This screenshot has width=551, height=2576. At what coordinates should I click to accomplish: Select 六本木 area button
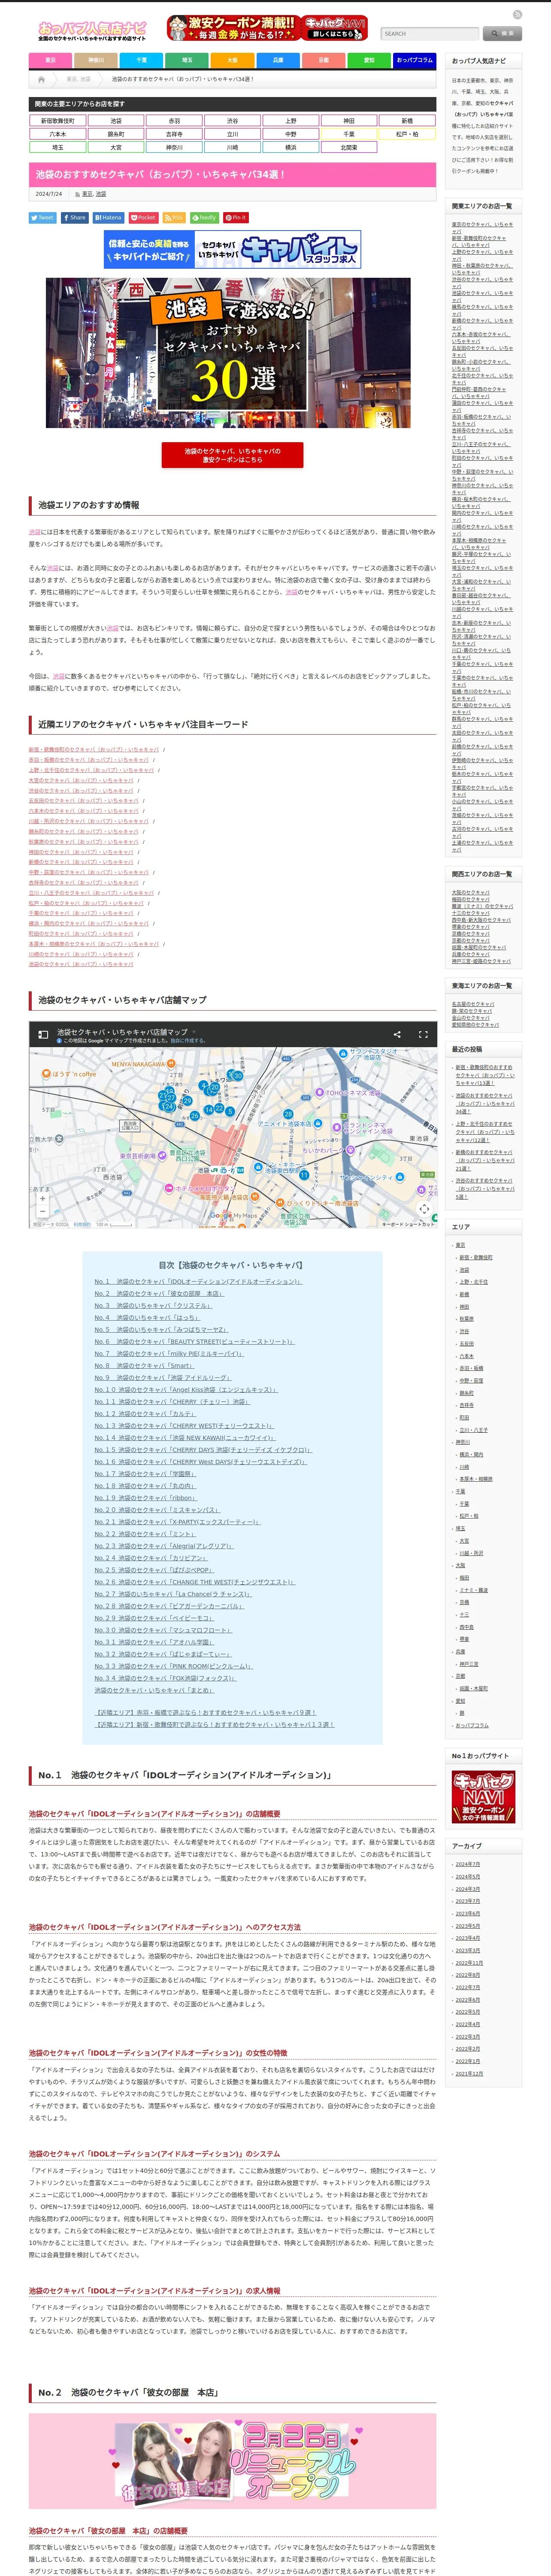(x=57, y=134)
